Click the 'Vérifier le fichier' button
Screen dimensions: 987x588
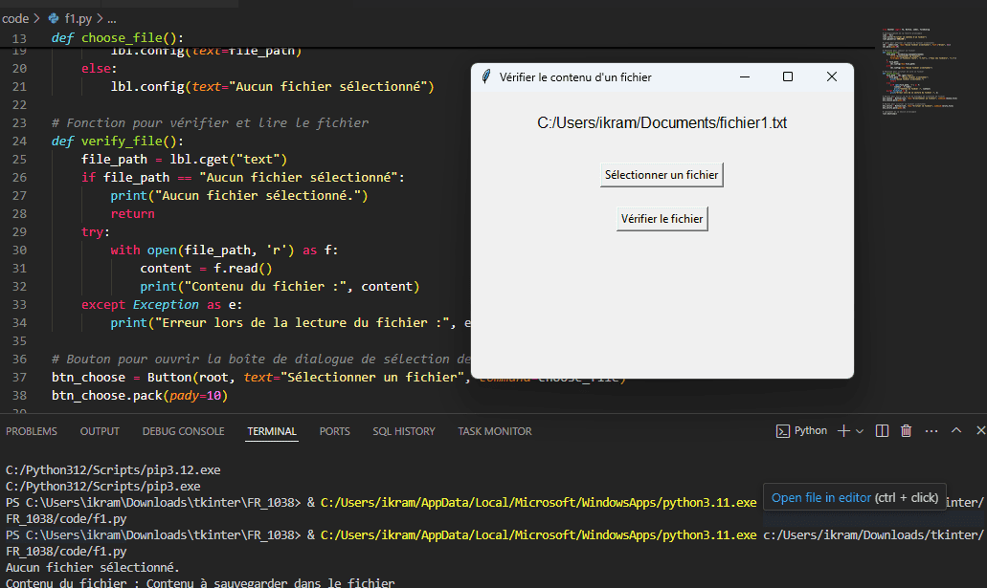point(662,219)
